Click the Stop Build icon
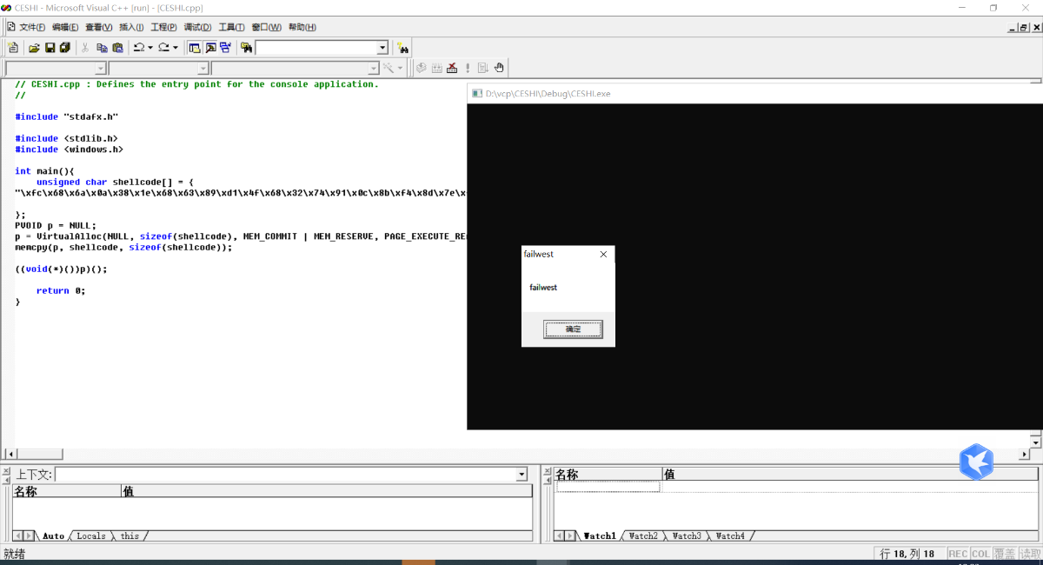This screenshot has width=1043, height=565. 452,68
